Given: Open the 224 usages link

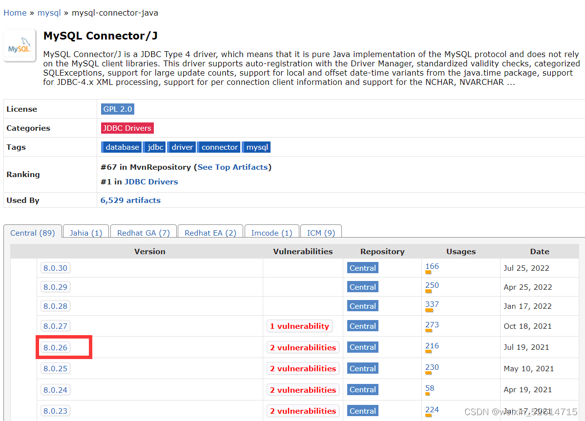Looking at the screenshot, I should (432, 409).
